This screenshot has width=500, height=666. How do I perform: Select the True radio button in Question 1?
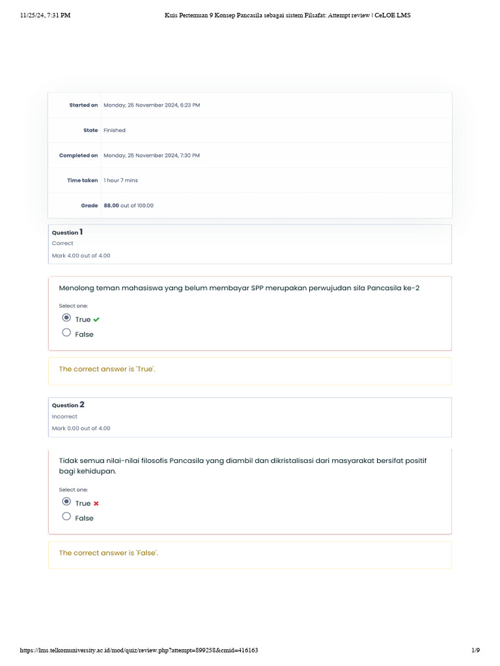coord(66,318)
